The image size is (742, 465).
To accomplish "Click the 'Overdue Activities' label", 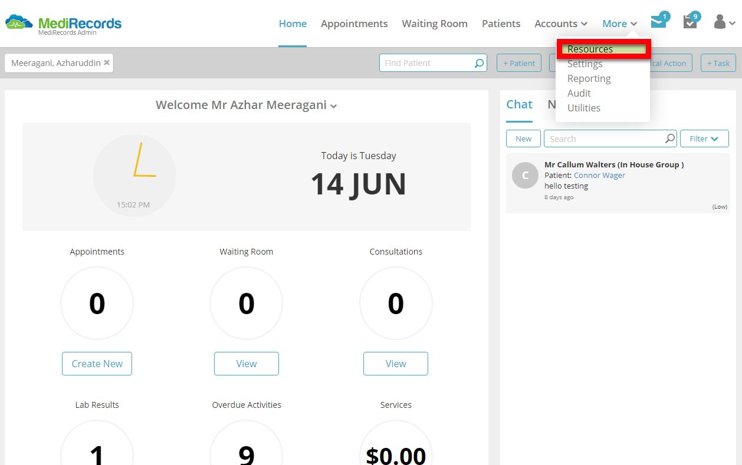I will [247, 405].
